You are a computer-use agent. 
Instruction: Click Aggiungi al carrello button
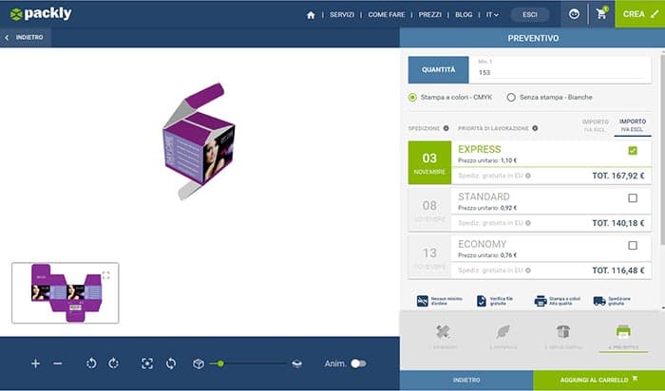click(x=598, y=380)
